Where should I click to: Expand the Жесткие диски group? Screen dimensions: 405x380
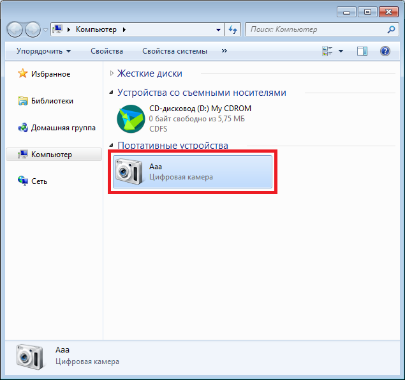[112, 73]
